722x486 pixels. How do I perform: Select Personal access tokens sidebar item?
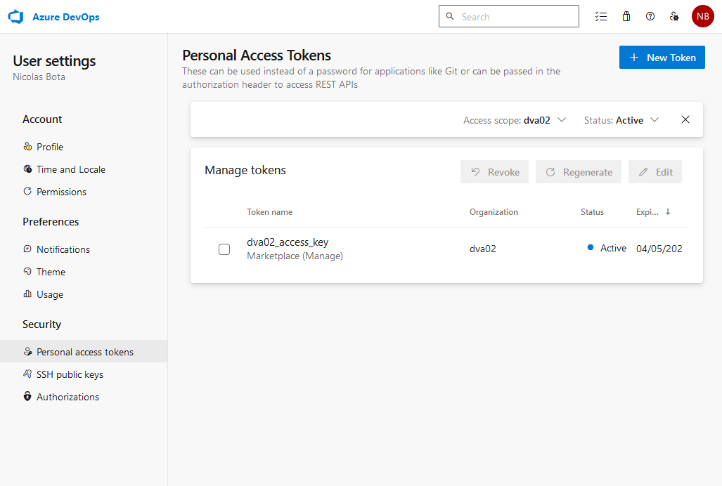[x=84, y=352]
